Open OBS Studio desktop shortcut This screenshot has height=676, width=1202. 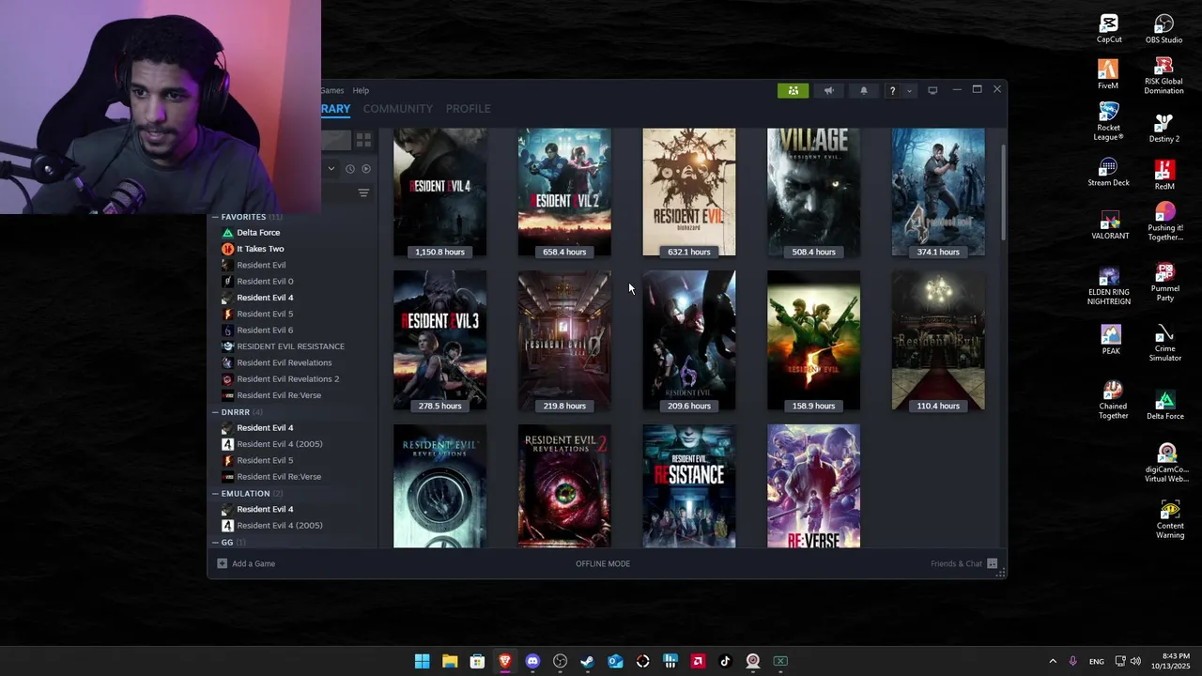point(1164,29)
